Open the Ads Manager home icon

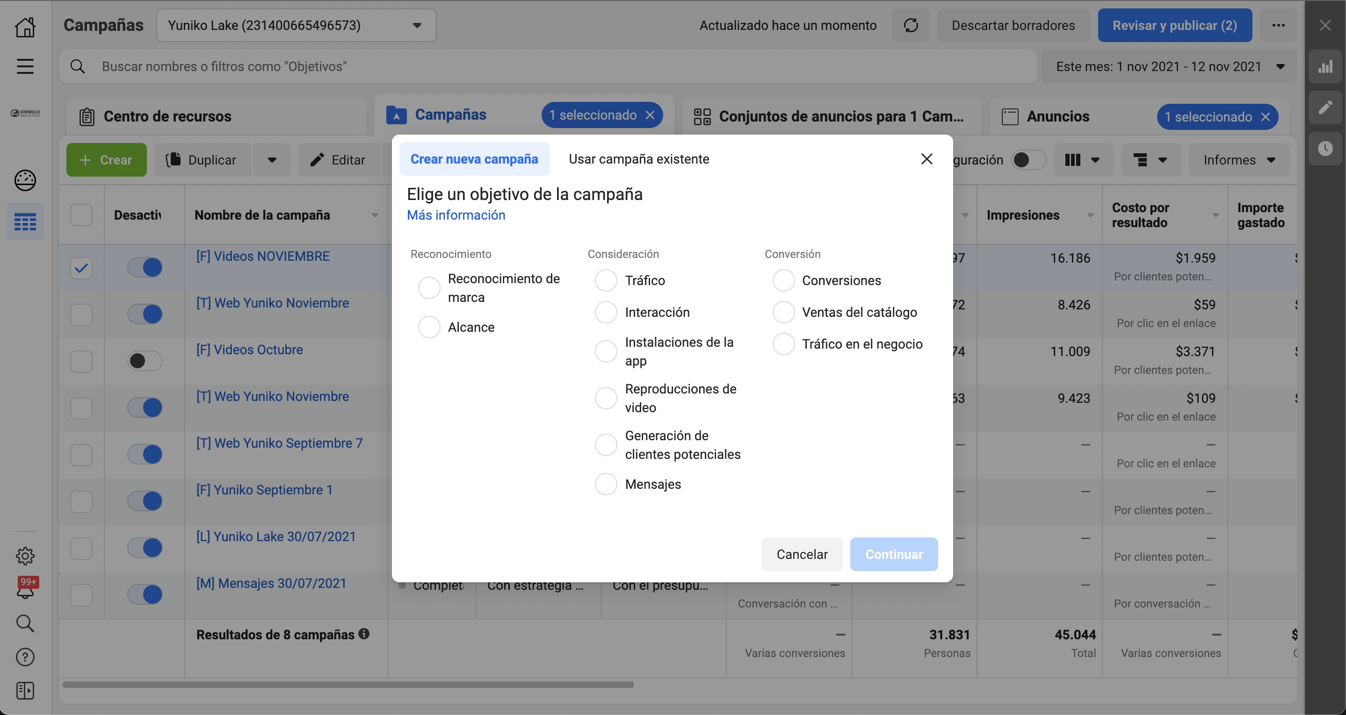click(x=25, y=27)
